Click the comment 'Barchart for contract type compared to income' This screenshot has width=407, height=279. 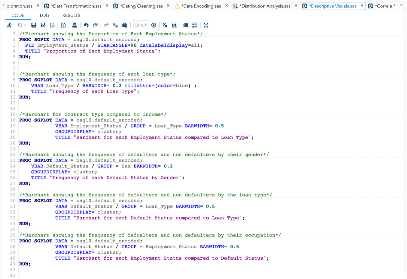click(x=93, y=114)
